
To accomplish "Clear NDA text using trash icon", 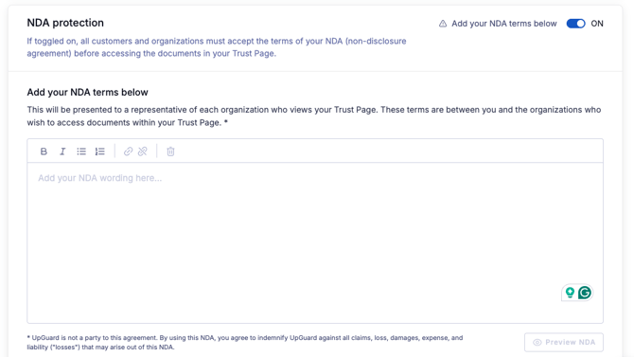I will tap(170, 152).
